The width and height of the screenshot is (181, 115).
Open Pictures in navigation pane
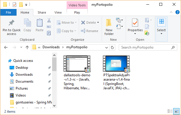point(19,88)
